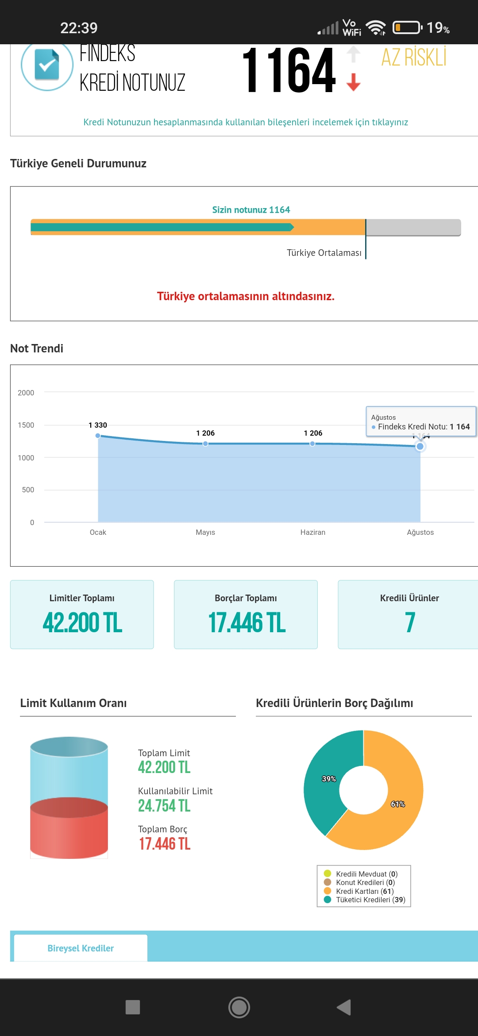Open the Borçlar Toplamı card
478x1036 pixels.
[246, 615]
